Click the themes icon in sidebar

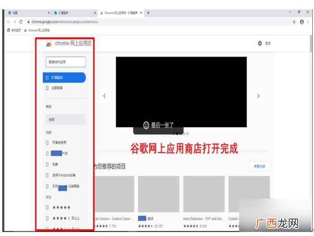click(47, 88)
